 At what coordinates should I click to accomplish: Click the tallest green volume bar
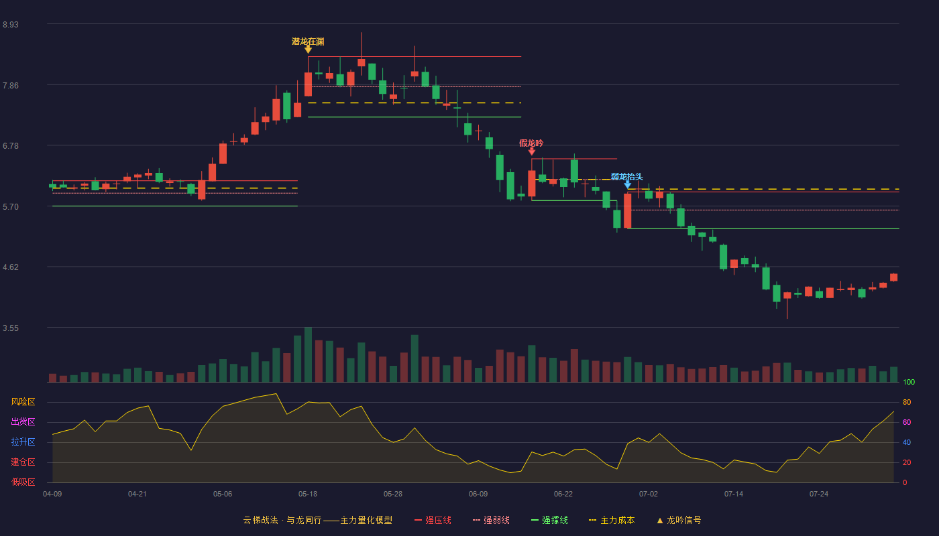(x=308, y=354)
